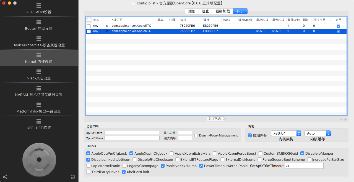Viewport: 354px width, 182px height.
Task: Open the Booter settings section icon
Action: 39,22
